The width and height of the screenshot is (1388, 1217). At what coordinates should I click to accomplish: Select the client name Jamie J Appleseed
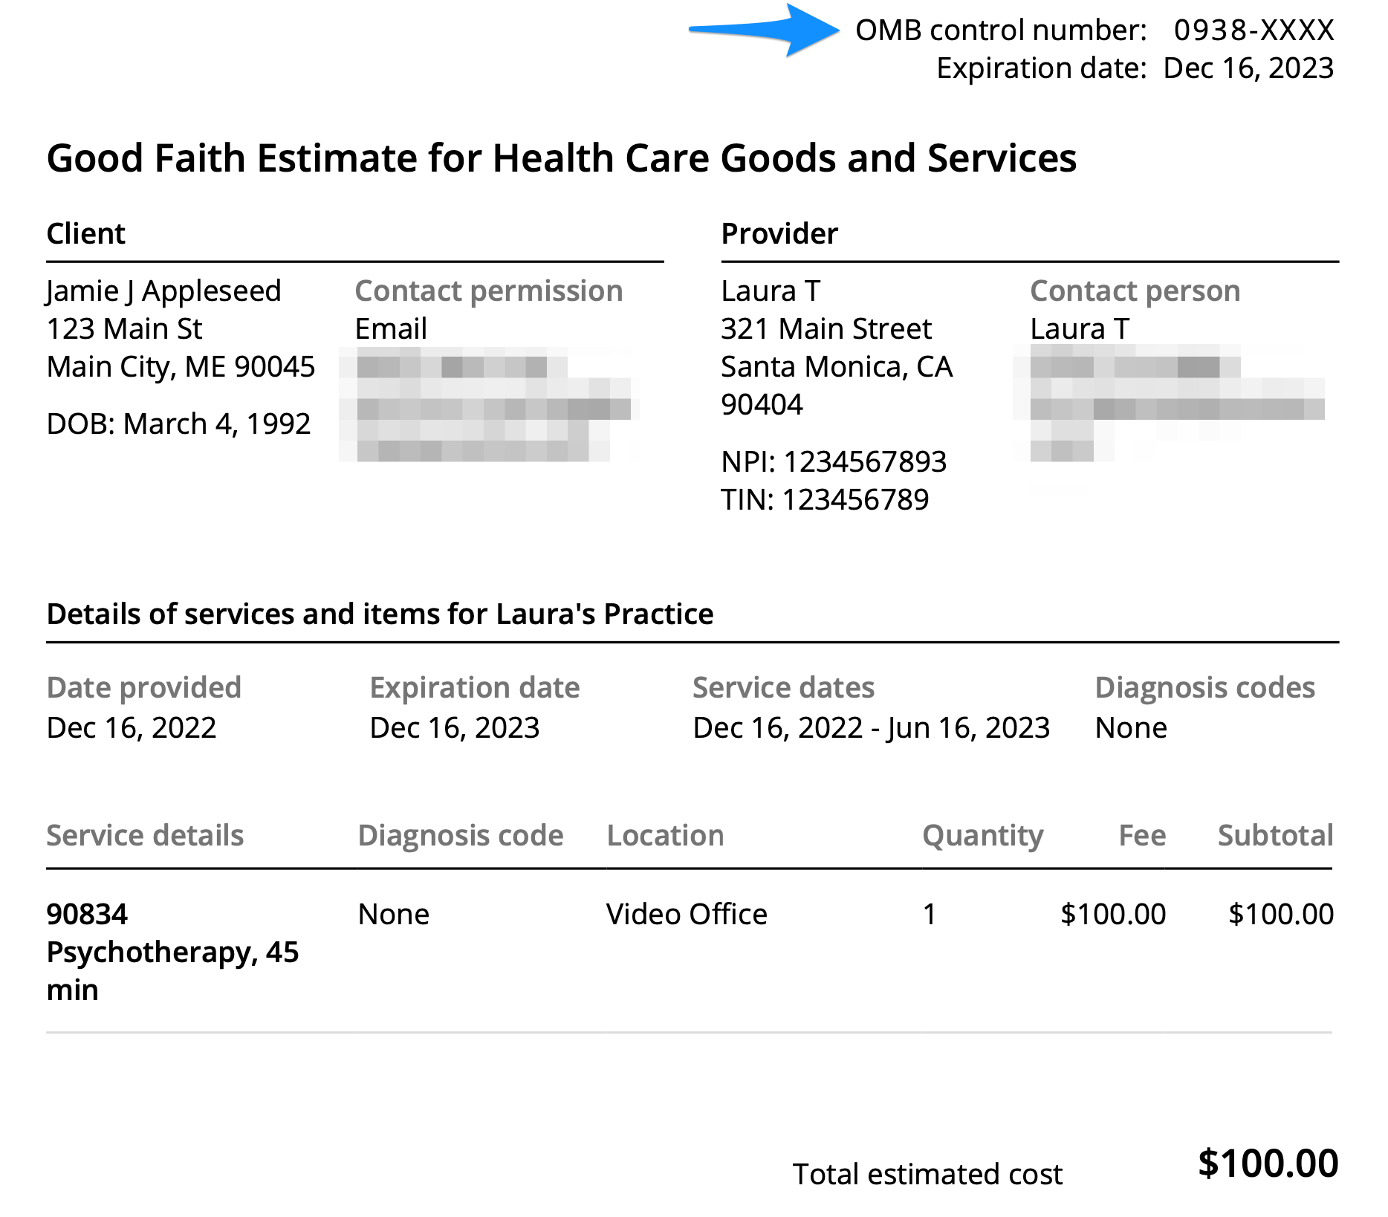click(163, 291)
